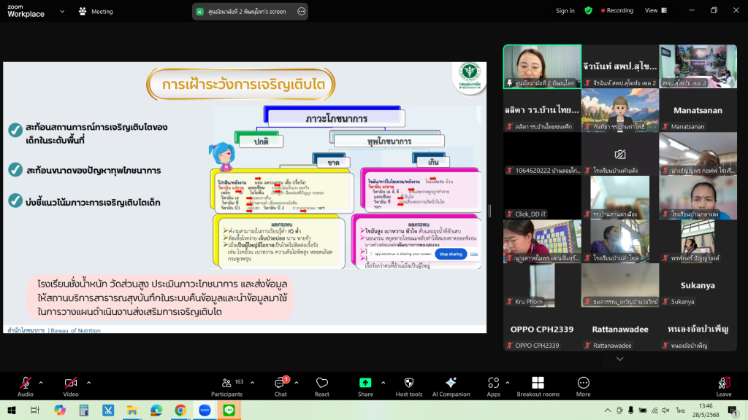Expand the Chat options arrow
The height and width of the screenshot is (420, 748).
pyautogui.click(x=297, y=382)
